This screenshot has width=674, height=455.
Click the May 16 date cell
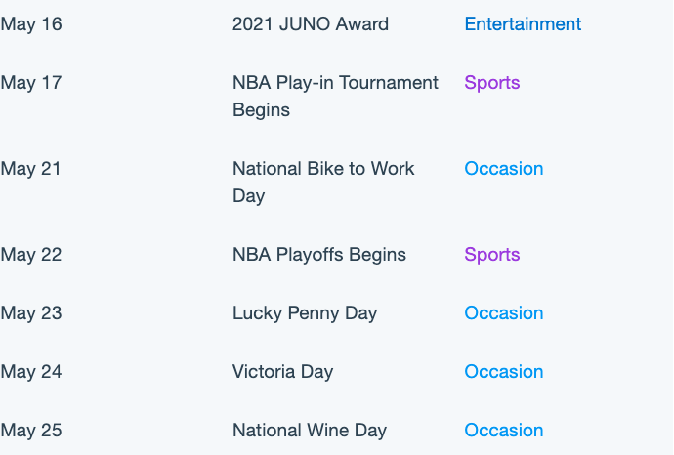(x=31, y=24)
